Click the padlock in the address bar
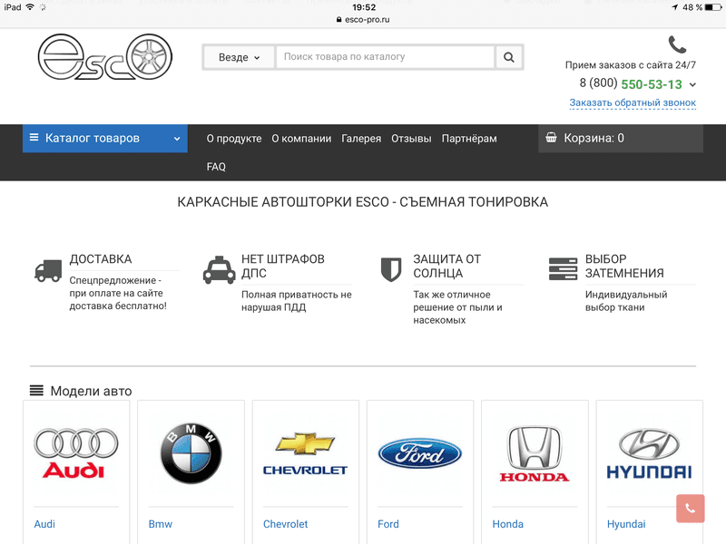 pos(338,19)
